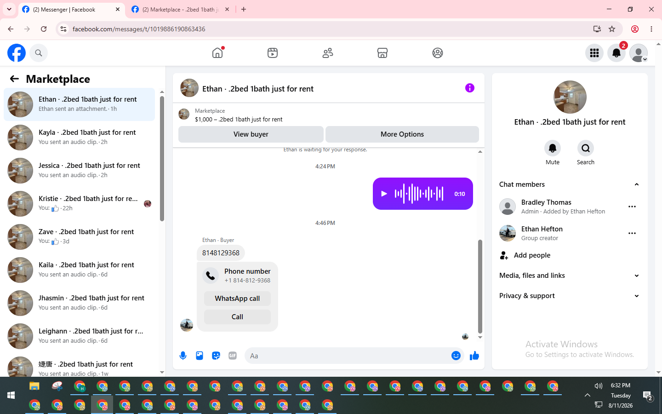662x414 pixels.
Task: Choose a GIF icon in composer
Action: click(x=233, y=356)
